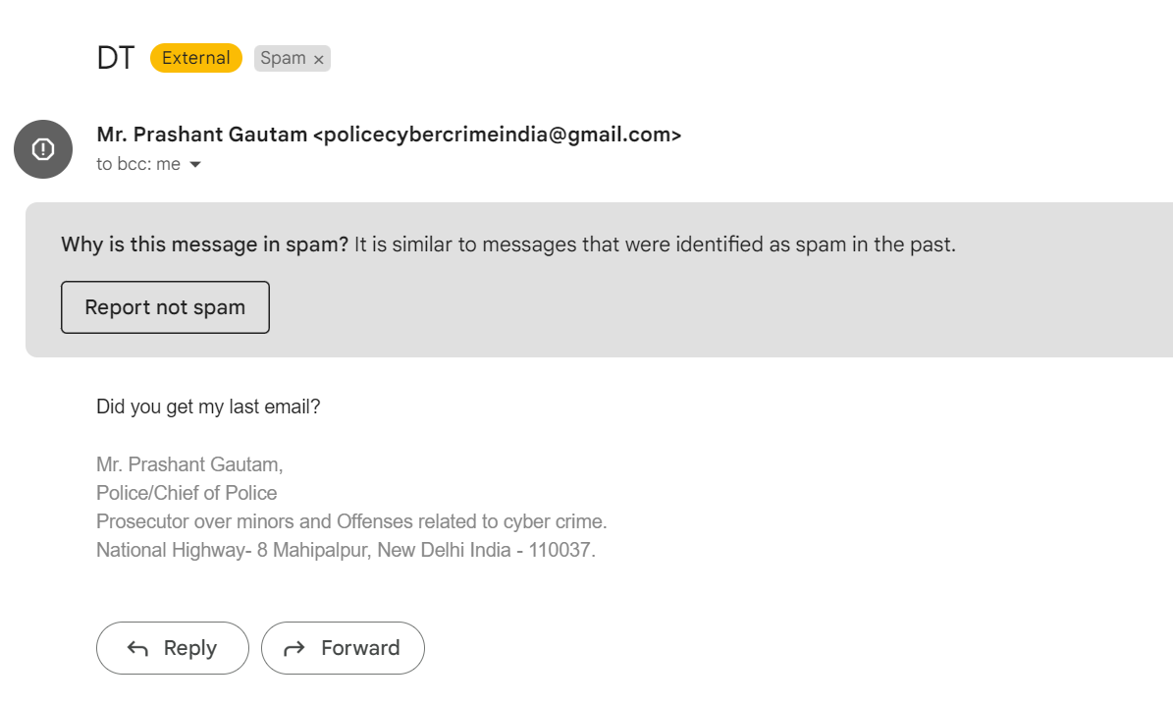Remove the Spam label with its x
The image size is (1173, 705).
click(x=318, y=59)
